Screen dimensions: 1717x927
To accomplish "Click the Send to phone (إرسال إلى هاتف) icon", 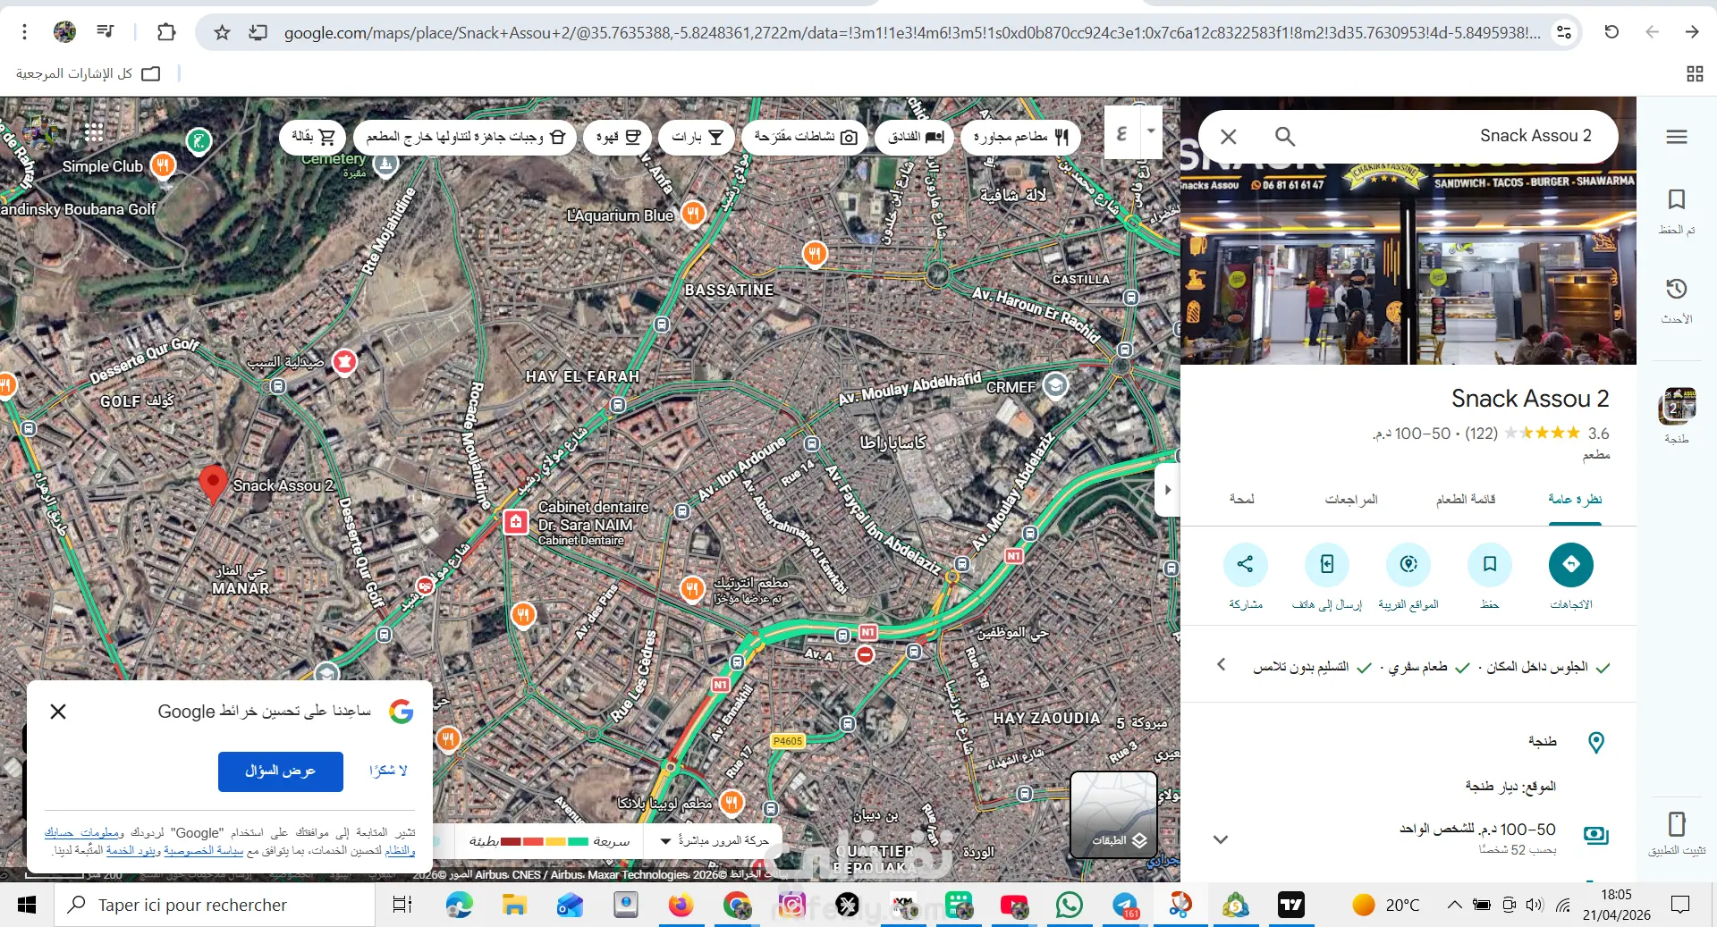I will coord(1327,565).
